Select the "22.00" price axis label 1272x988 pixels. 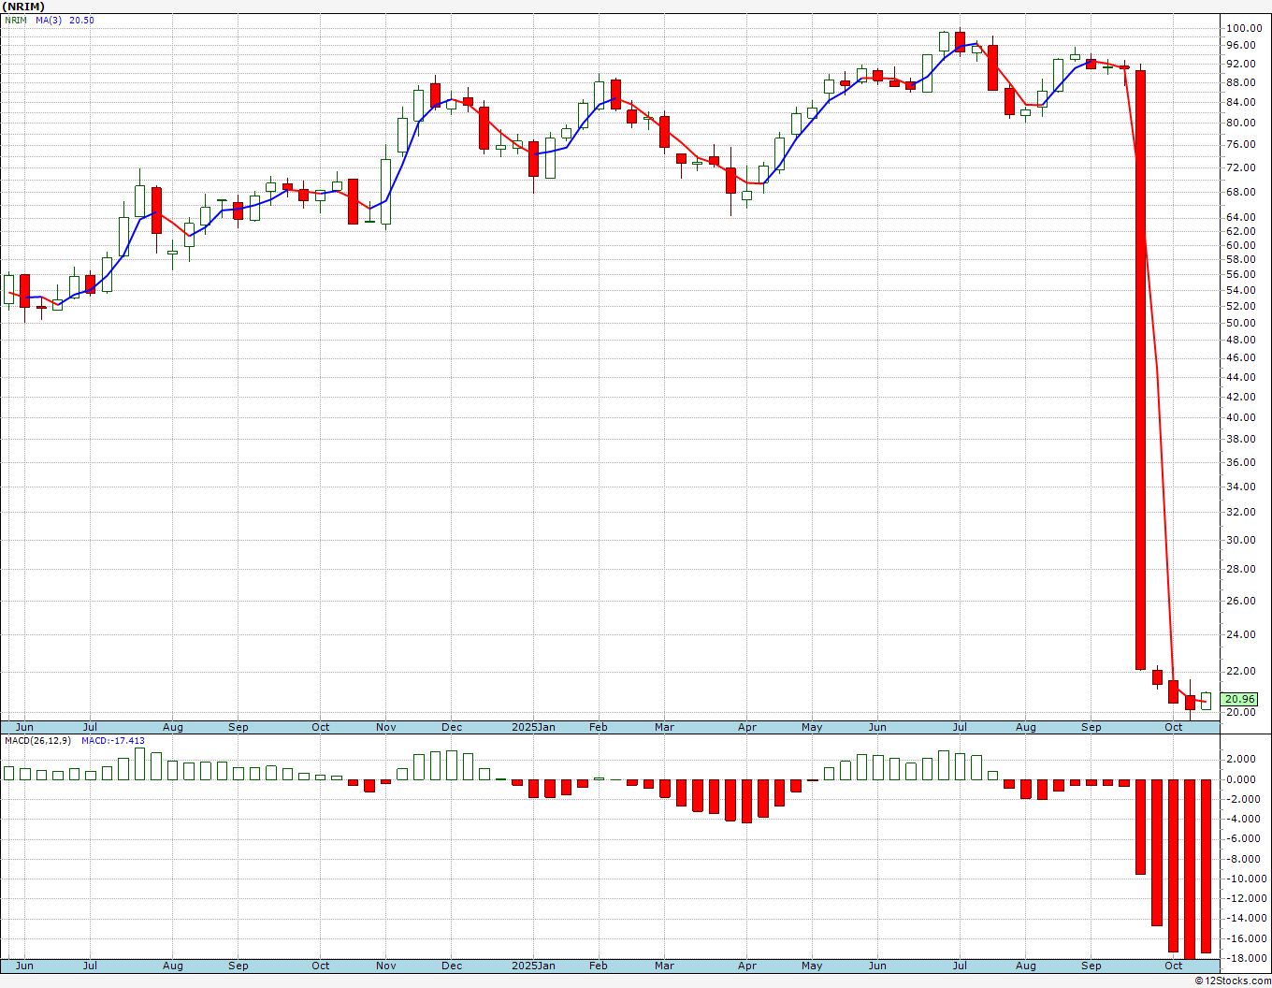pos(1240,671)
